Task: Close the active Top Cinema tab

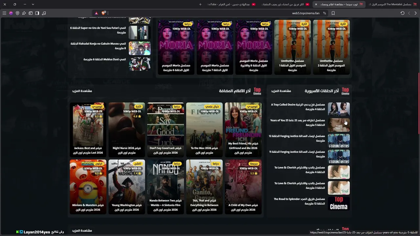Action: pyautogui.click(x=316, y=4)
